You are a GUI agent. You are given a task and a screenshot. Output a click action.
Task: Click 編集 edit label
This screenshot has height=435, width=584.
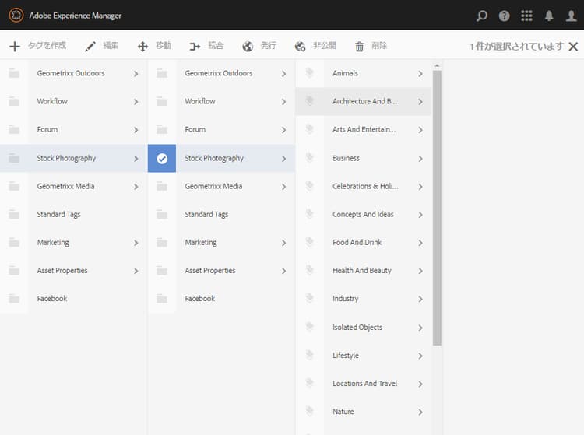(111, 45)
